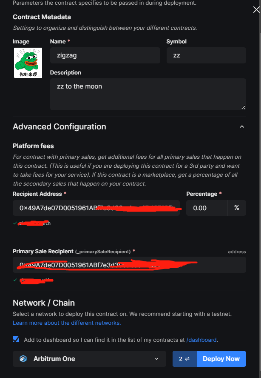Click the Deploy Now button
The width and height of the screenshot is (261, 378).
pyautogui.click(x=221, y=359)
